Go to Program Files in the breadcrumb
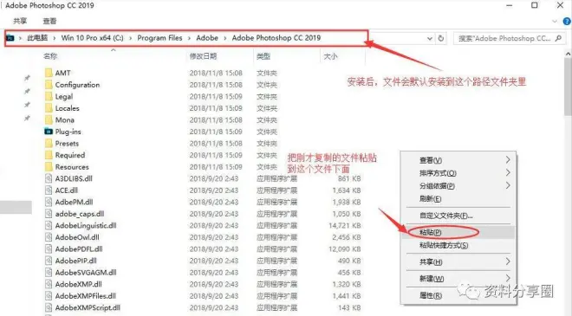 click(159, 38)
